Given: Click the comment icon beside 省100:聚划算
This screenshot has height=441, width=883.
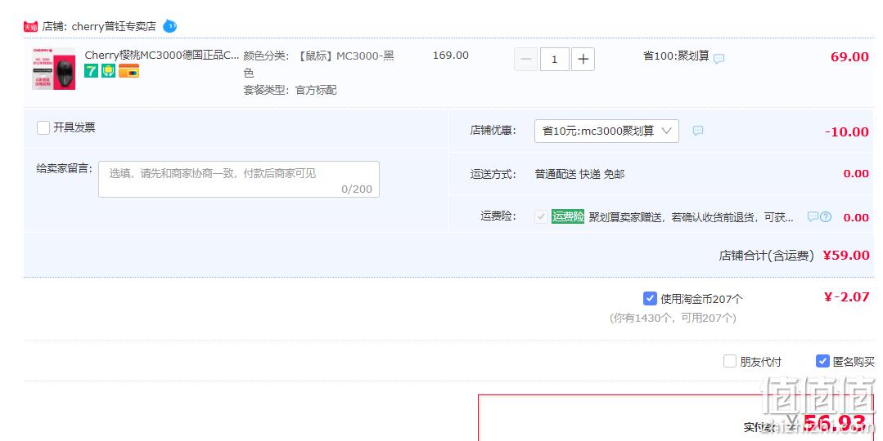Looking at the screenshot, I should click(719, 58).
